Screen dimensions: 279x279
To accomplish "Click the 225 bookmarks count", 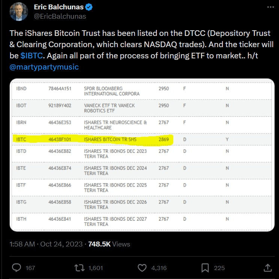I will [219, 267].
